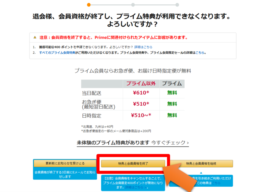Click the ¥510* price for お急ぎ便
Viewport: 263px width, 192px height.
(x=141, y=104)
